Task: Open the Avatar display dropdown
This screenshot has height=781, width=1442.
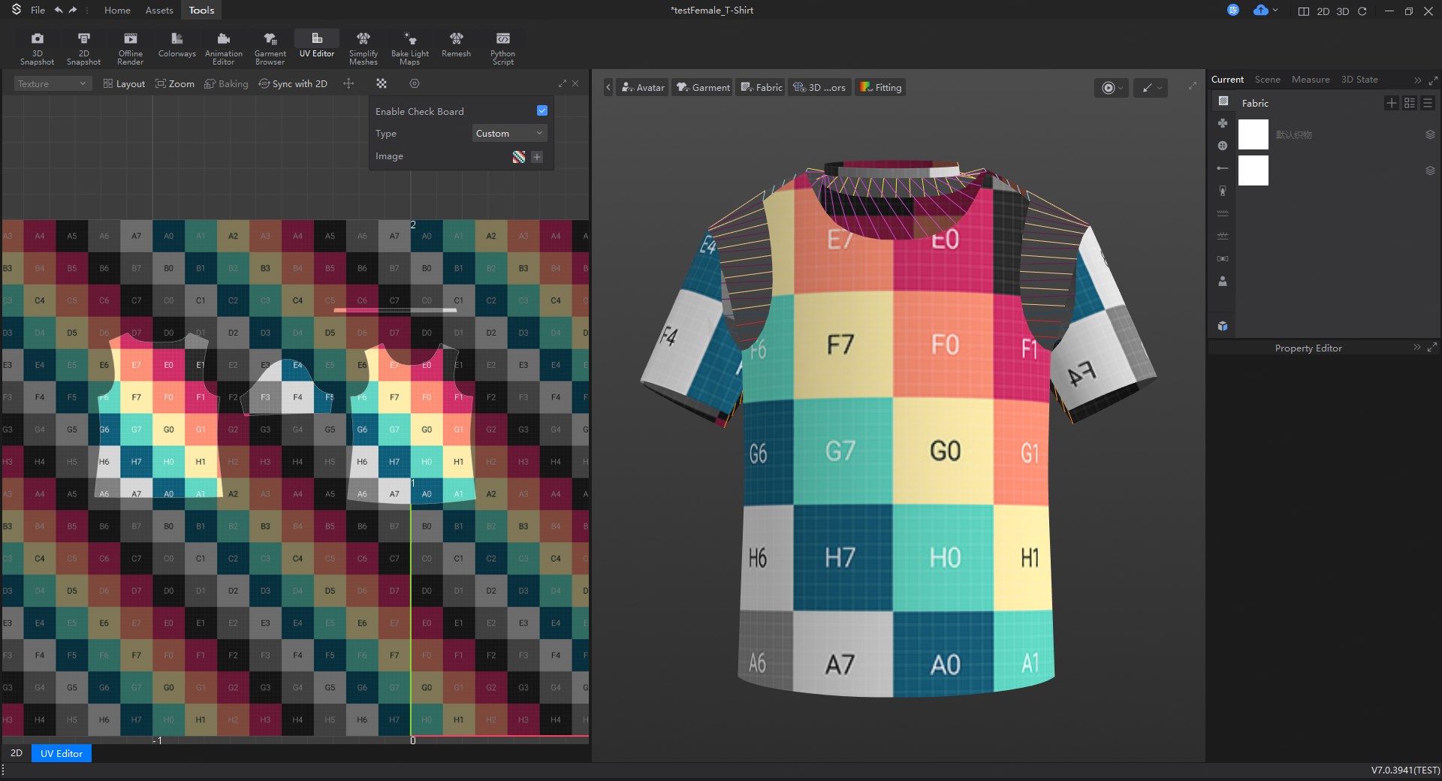Action: click(643, 88)
